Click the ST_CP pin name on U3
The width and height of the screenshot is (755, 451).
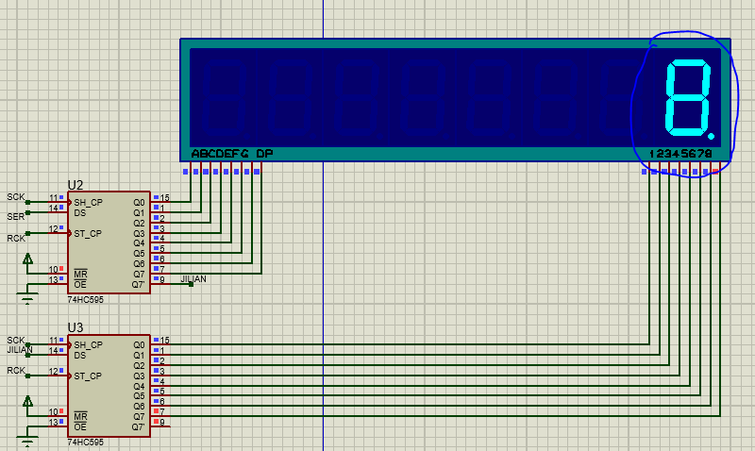click(88, 376)
